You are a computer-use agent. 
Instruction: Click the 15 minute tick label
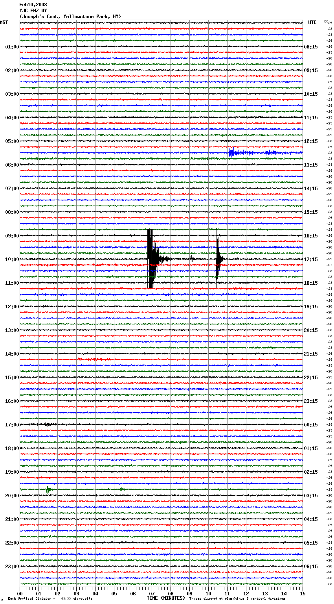tap(303, 593)
